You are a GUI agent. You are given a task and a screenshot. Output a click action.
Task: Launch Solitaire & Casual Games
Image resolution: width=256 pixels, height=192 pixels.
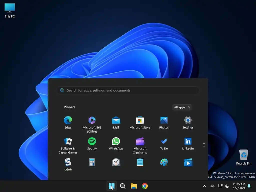click(x=68, y=146)
